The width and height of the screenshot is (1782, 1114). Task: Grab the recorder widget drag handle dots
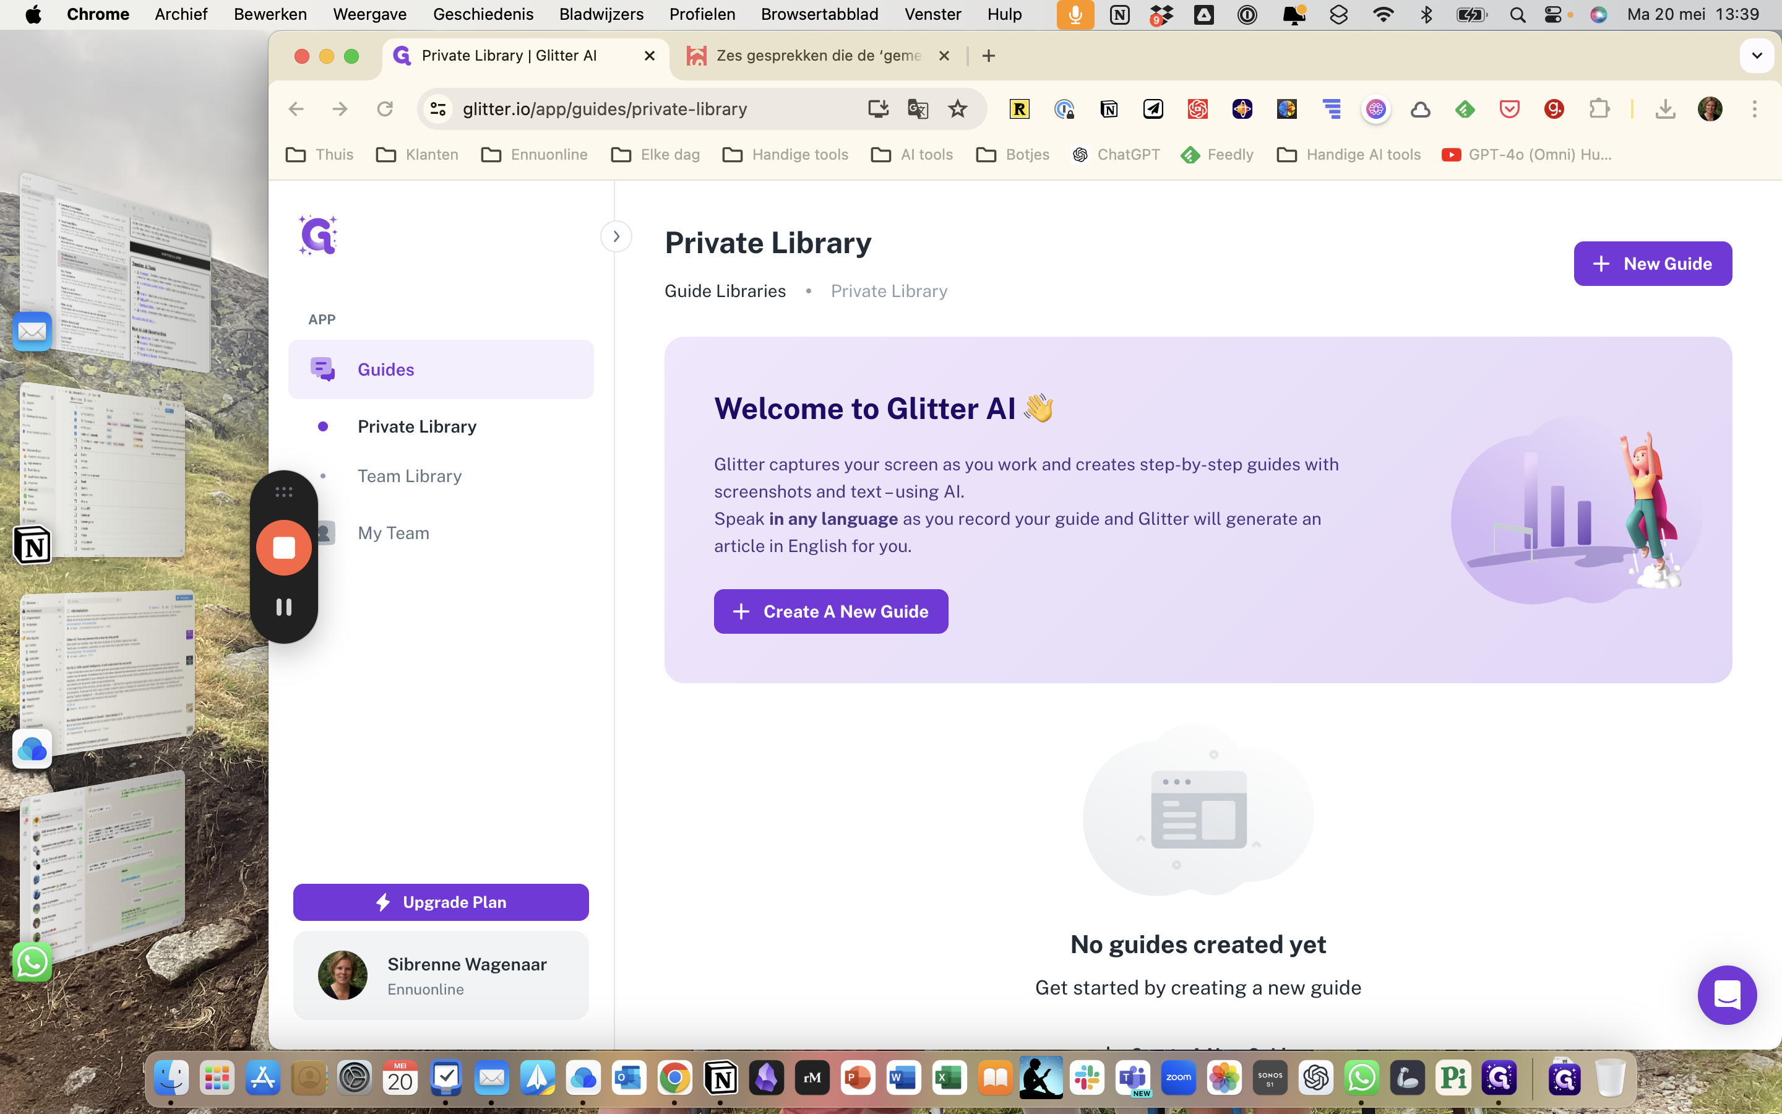click(x=283, y=491)
